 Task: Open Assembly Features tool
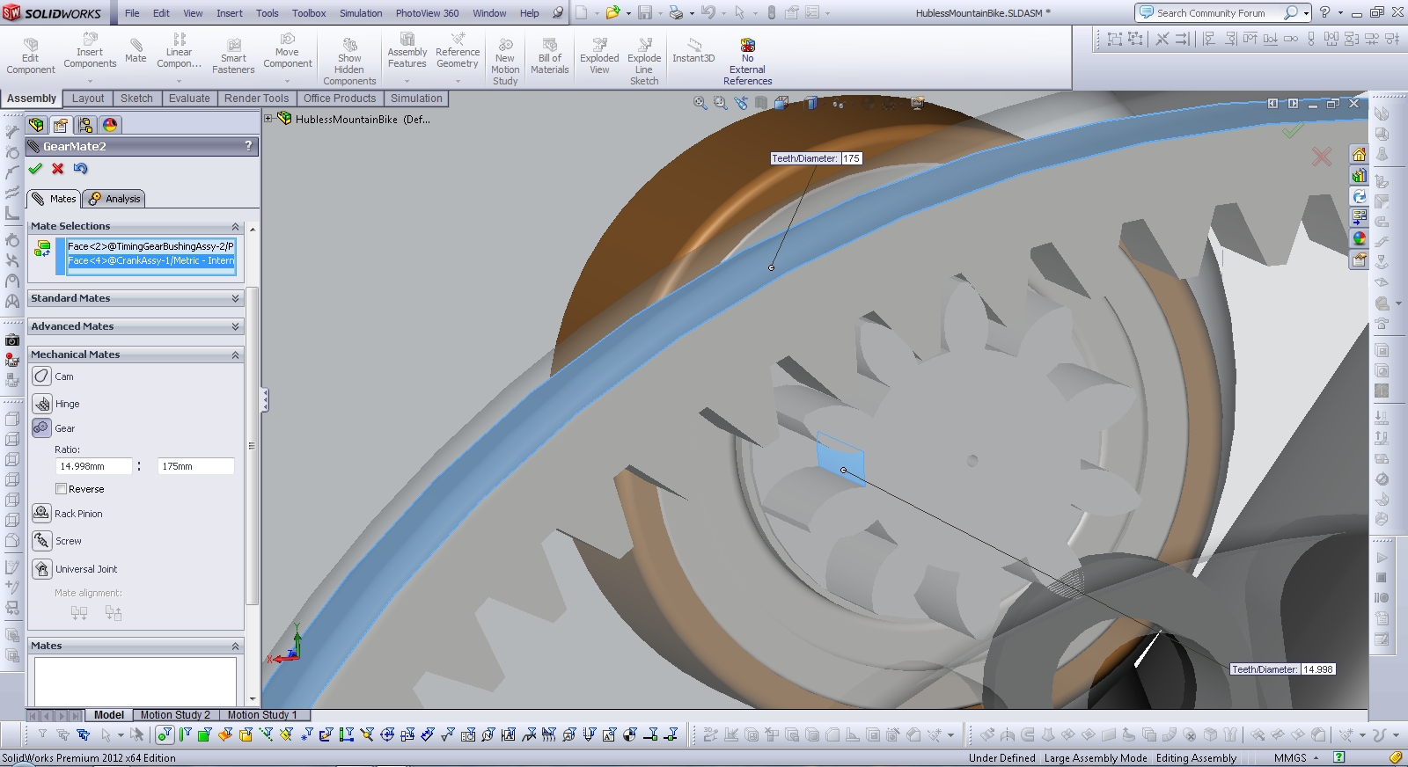(407, 50)
